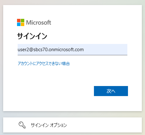Click the Microsoft wordmark text
145x135 pixels.
tap(39, 23)
